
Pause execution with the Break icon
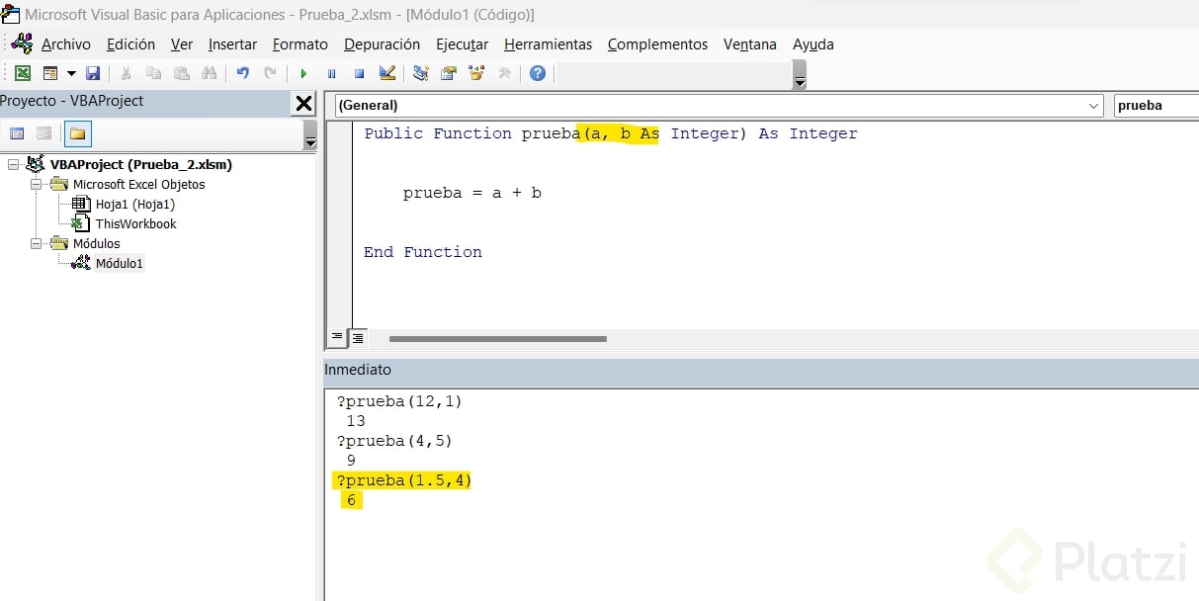331,73
